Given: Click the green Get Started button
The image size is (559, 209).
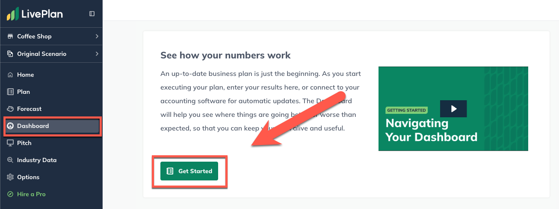Looking at the screenshot, I should [x=189, y=171].
